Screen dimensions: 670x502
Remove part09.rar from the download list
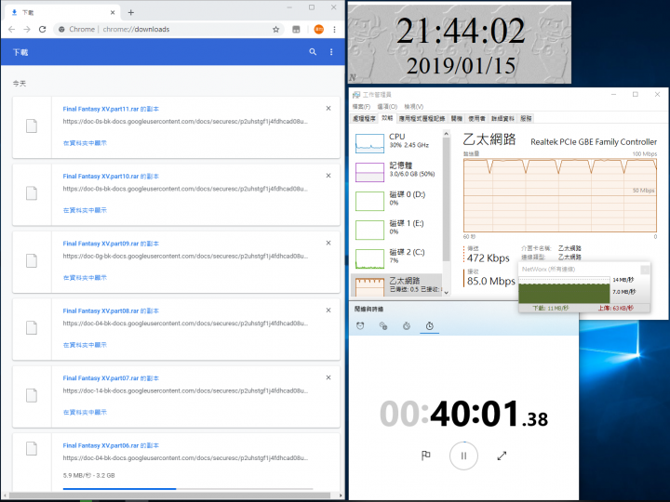click(328, 243)
